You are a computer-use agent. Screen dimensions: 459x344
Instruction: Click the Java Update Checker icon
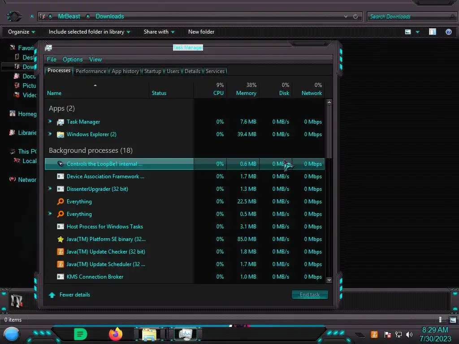[61, 252]
